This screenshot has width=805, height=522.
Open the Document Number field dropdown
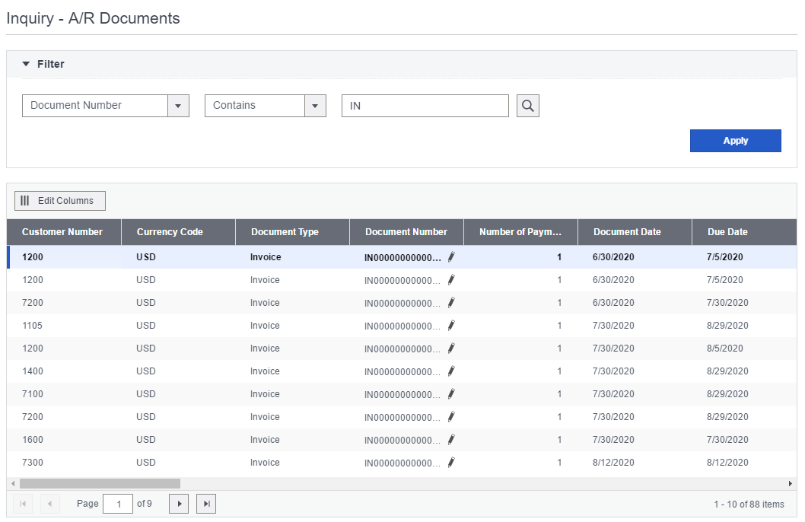pos(178,106)
